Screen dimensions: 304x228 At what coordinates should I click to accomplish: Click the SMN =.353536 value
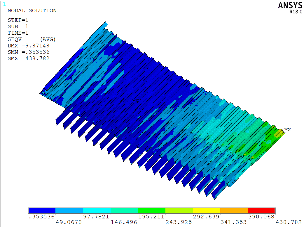[x=29, y=52]
